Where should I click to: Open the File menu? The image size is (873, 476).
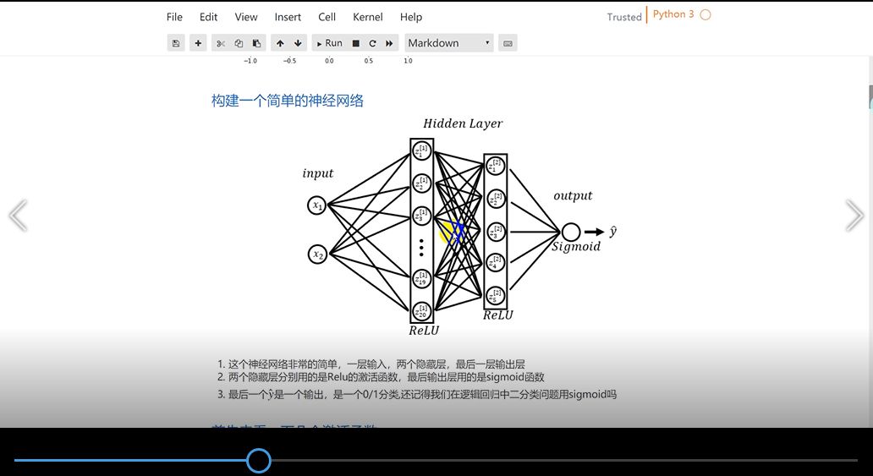click(174, 17)
